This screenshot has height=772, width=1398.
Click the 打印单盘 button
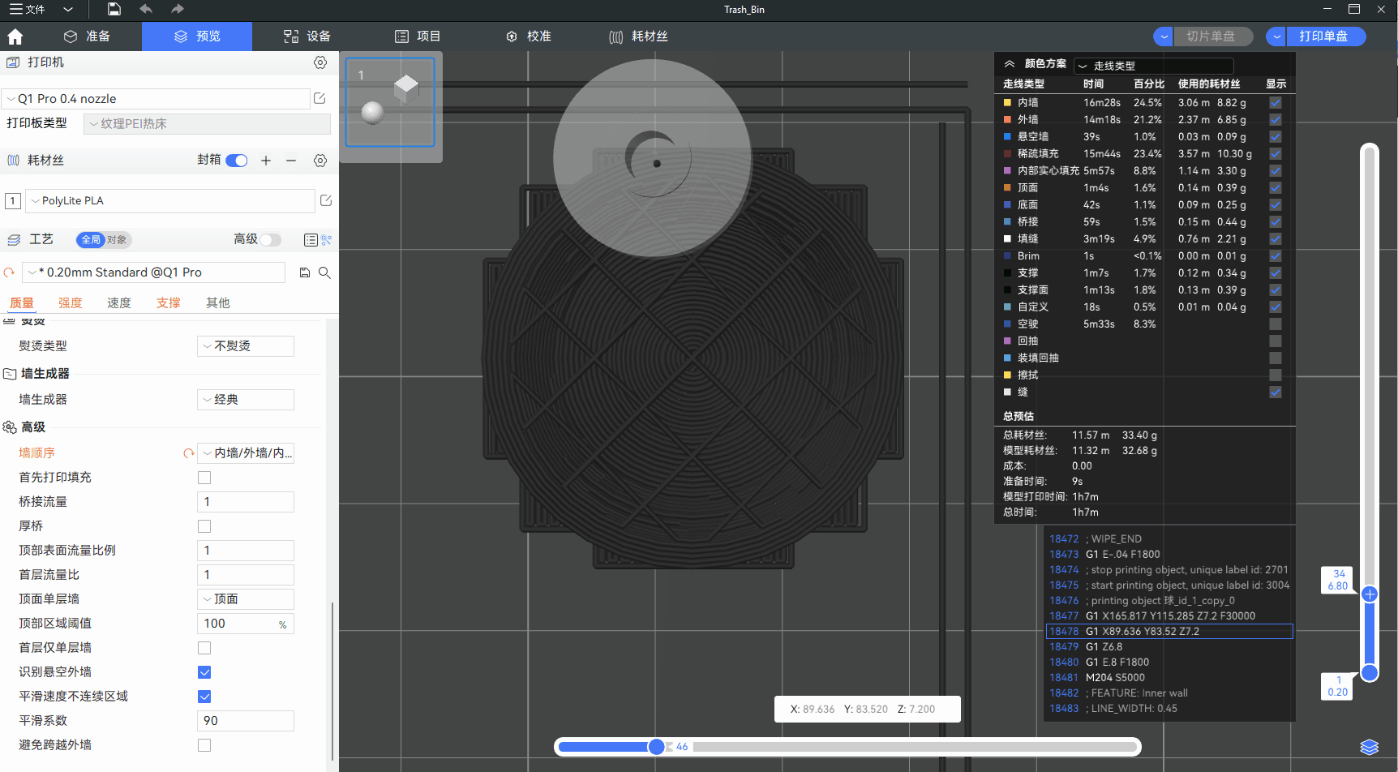click(1323, 36)
